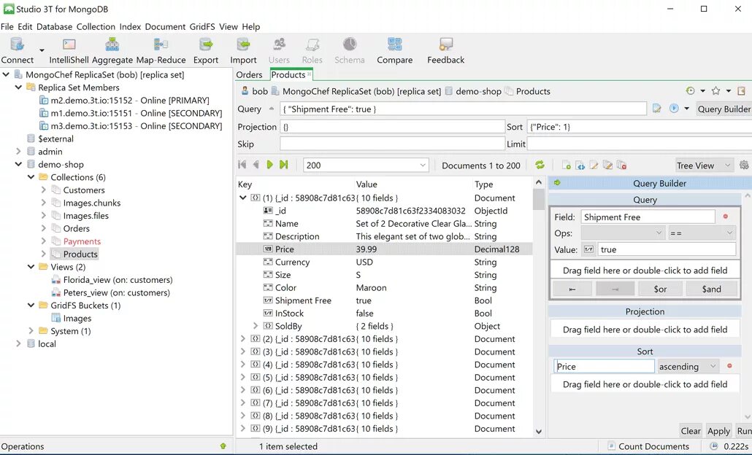Open the Map-Reduce tool
Image resolution: width=752 pixels, height=455 pixels.
[x=161, y=50]
